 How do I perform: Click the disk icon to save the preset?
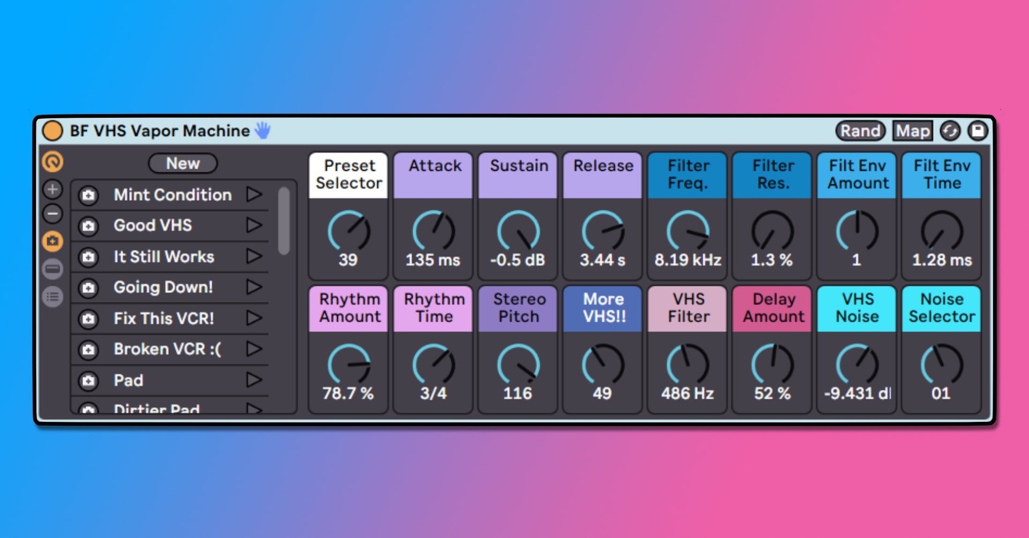[978, 131]
